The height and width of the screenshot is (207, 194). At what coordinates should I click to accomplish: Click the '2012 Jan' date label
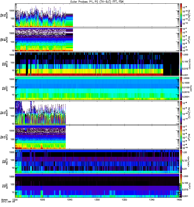(x=6, y=202)
